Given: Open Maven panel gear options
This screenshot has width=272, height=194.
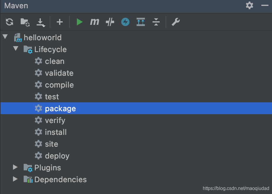Looking at the screenshot, I should (x=250, y=5).
